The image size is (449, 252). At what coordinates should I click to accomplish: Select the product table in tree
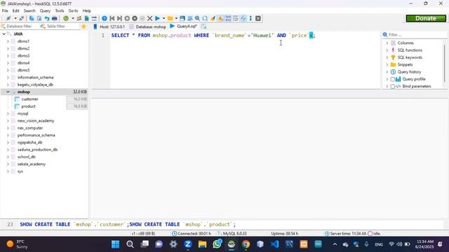pos(28,106)
